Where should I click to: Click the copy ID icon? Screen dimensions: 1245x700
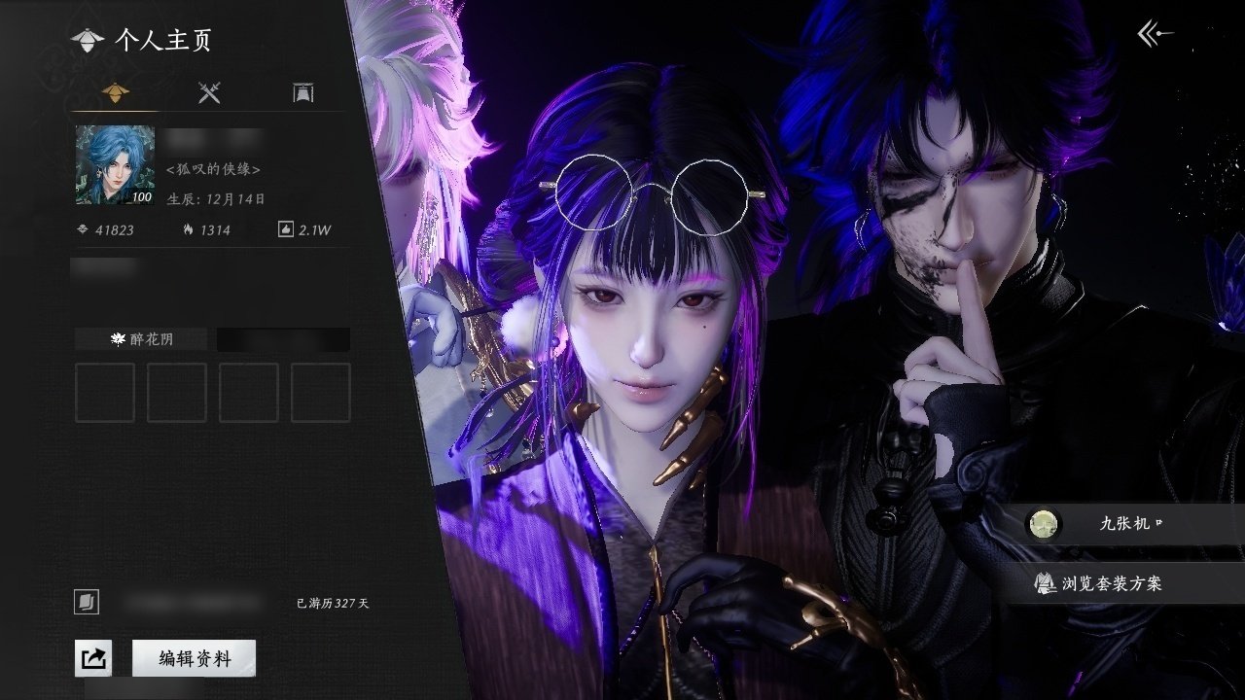[87, 603]
